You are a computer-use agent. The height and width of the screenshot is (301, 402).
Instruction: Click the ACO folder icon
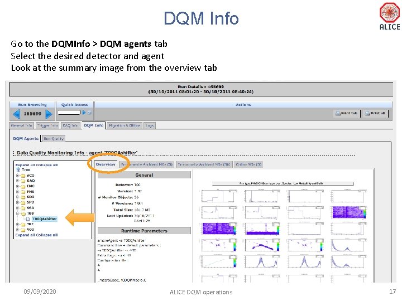(x=23, y=176)
